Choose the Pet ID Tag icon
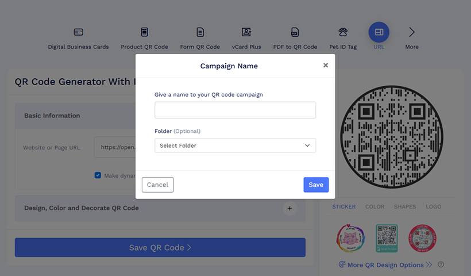 (x=343, y=32)
